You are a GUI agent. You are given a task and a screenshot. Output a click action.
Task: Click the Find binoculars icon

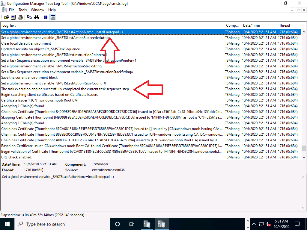(x=36, y=17)
